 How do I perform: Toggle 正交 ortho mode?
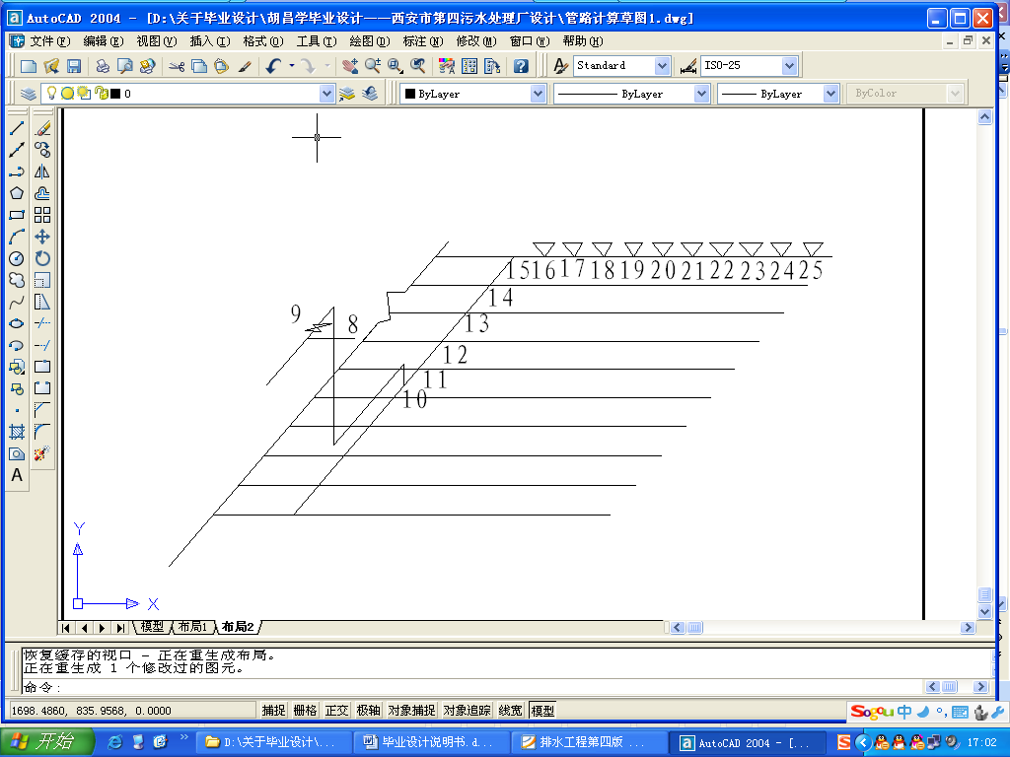tap(336, 710)
